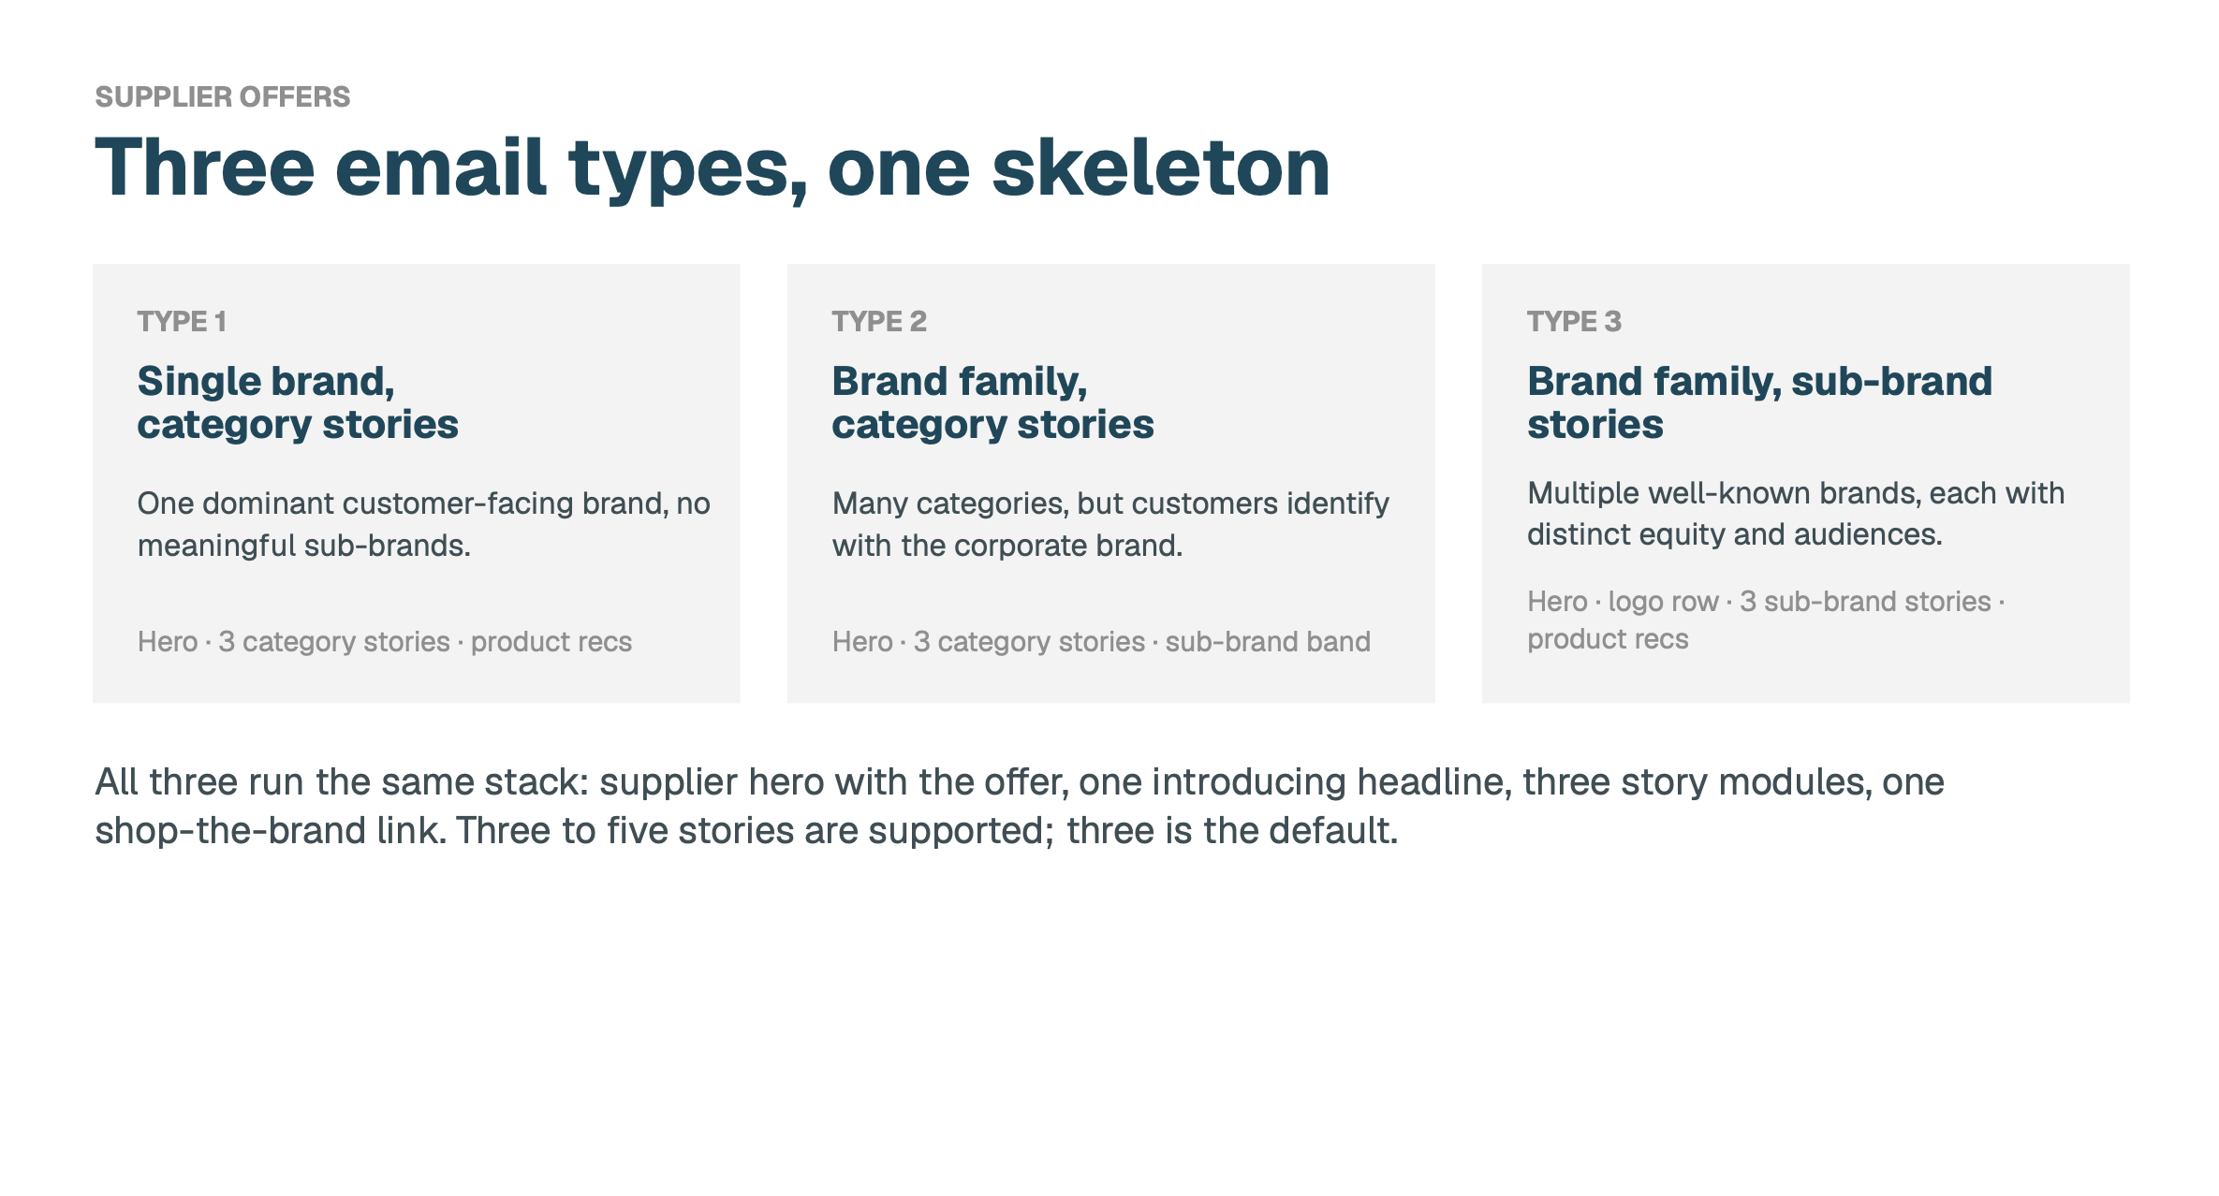Click the TYPE 2 label
Viewport: 2219px width, 1196px height.
[x=879, y=321]
